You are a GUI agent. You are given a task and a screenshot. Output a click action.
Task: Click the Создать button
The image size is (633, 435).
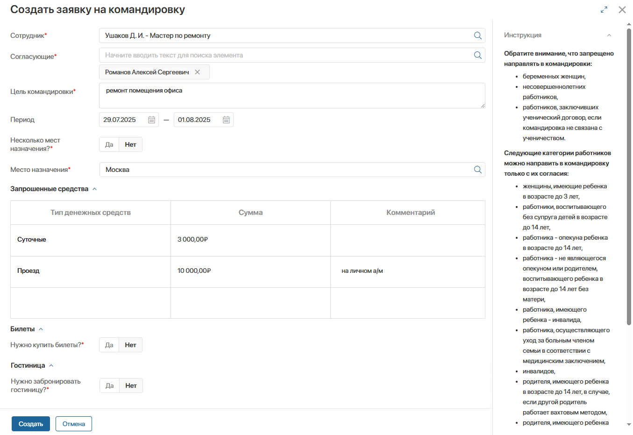coord(31,424)
